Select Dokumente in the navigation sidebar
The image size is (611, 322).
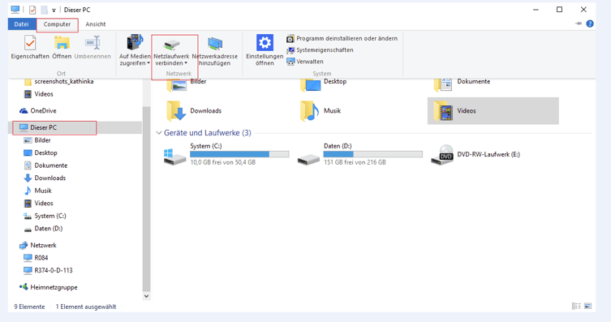(x=45, y=165)
